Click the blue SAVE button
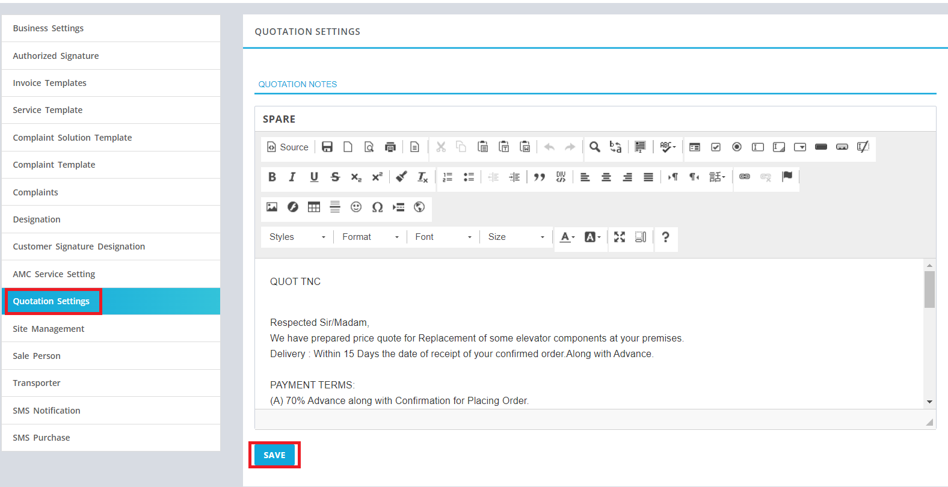948x487 pixels. (x=274, y=455)
